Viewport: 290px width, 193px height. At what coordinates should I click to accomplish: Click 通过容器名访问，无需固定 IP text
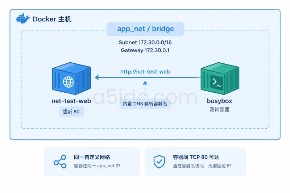[x=202, y=166]
